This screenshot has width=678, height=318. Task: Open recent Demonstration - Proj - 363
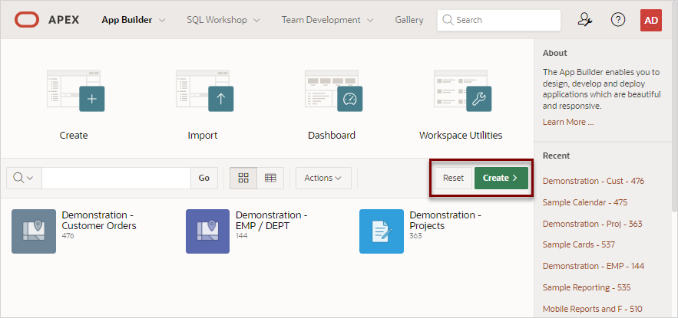pos(592,224)
